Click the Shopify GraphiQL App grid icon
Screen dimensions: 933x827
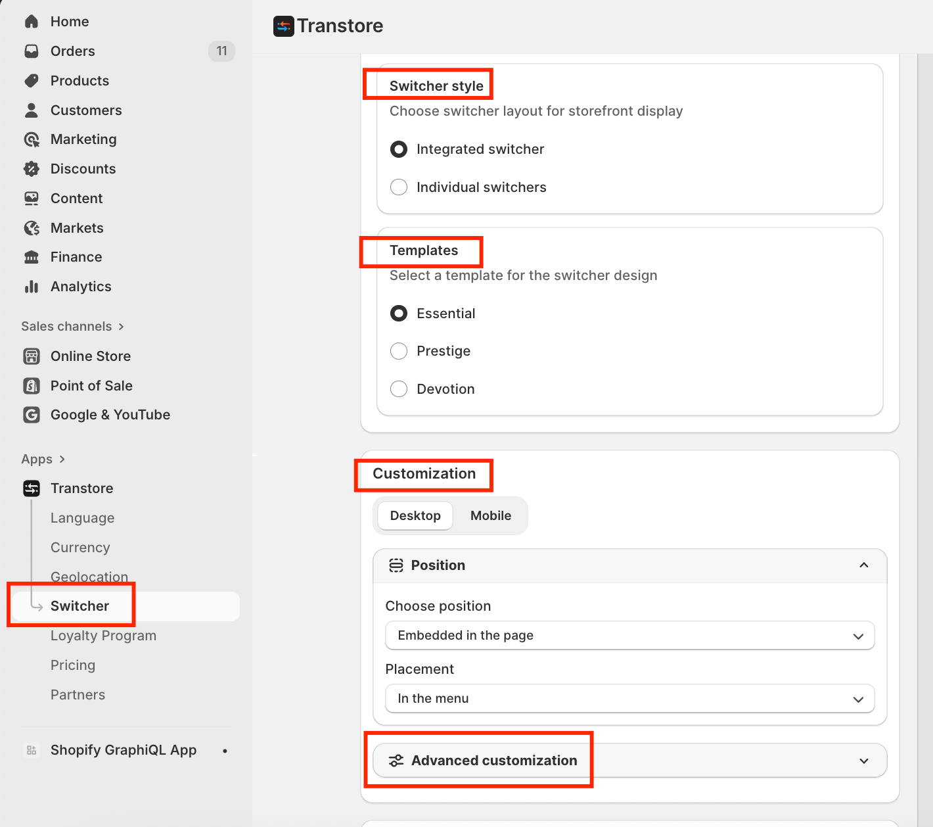pos(32,750)
